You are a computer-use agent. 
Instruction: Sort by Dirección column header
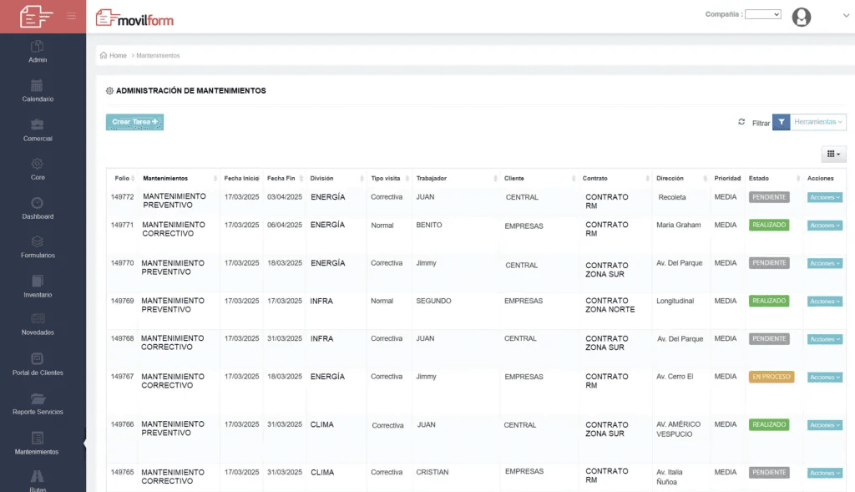pyautogui.click(x=680, y=179)
